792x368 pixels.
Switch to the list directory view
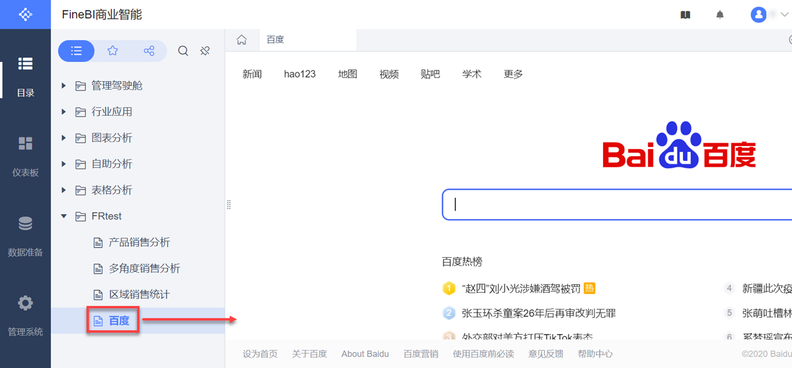tap(76, 51)
